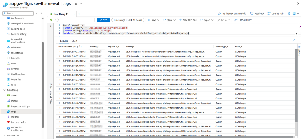This screenshot has width=304, height=139.
Task: Collapse the Monitoring section
Action: click(x=5, y=90)
